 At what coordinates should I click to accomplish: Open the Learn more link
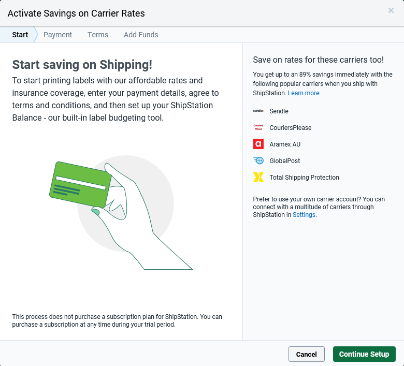coord(304,93)
